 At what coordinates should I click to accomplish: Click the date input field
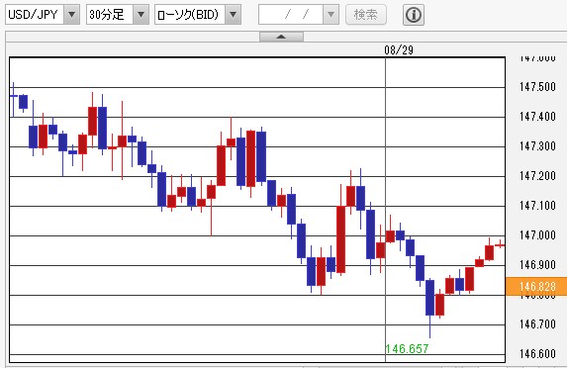click(291, 15)
